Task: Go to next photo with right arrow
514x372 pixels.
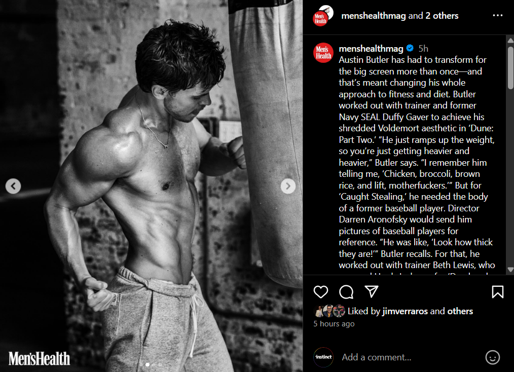Action: (288, 186)
